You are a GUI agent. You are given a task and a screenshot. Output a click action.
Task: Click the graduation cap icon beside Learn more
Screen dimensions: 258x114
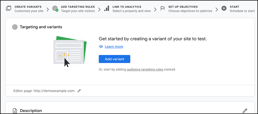click(101, 46)
